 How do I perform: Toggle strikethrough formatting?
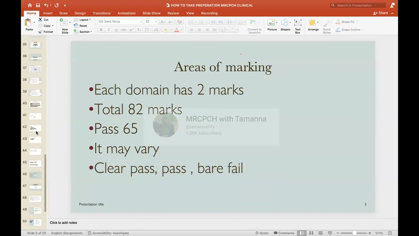click(124, 30)
